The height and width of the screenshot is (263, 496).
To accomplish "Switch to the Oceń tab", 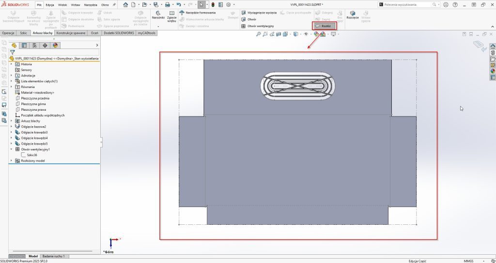I will tap(94, 33).
